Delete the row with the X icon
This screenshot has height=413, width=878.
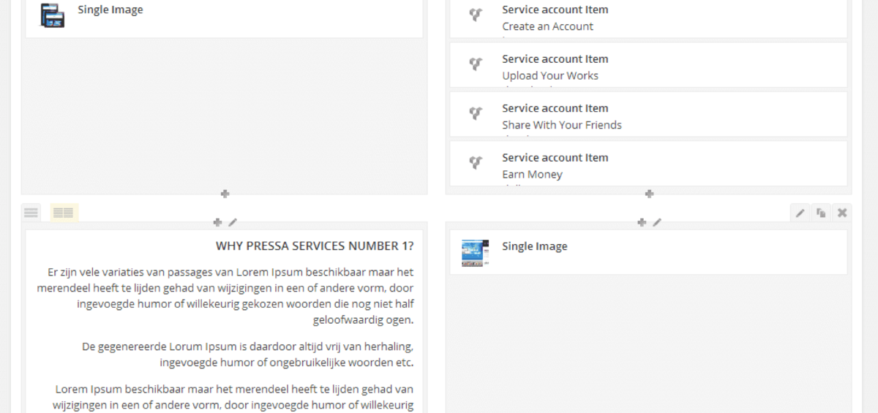tap(842, 213)
